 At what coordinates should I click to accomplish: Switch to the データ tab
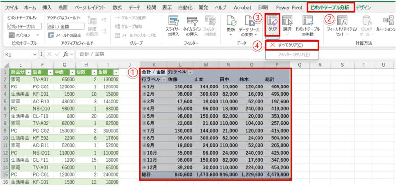point(135,8)
